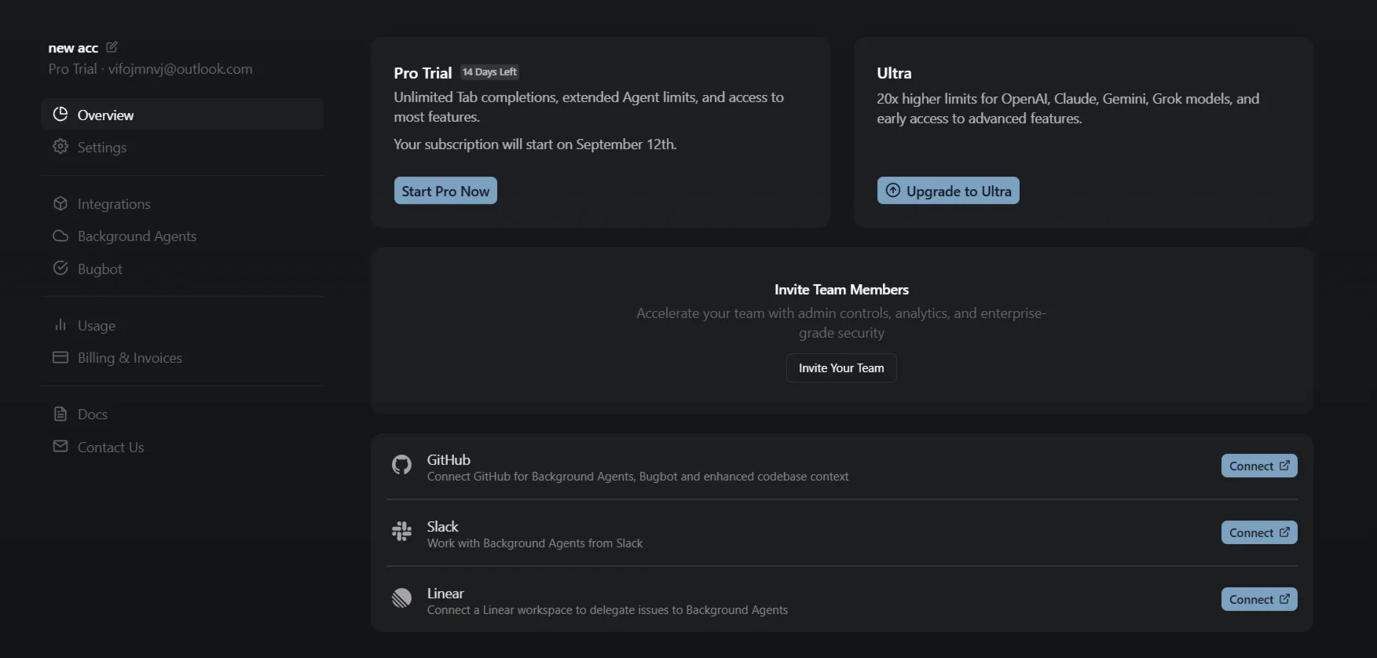
Task: Click 'Work with Background Agents from Slack' description
Action: [x=535, y=543]
